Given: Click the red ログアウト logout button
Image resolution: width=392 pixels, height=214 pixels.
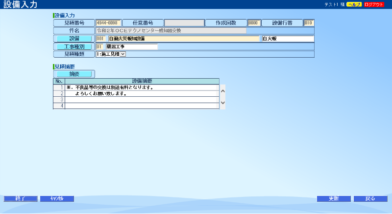Looking at the screenshot, I should [x=374, y=4].
